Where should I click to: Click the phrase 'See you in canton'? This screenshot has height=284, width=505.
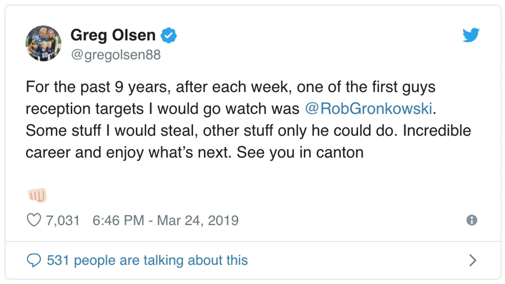tap(300, 152)
